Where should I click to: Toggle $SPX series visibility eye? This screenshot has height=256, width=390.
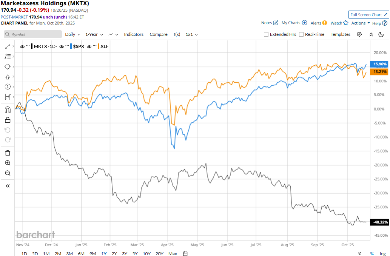click(62, 46)
